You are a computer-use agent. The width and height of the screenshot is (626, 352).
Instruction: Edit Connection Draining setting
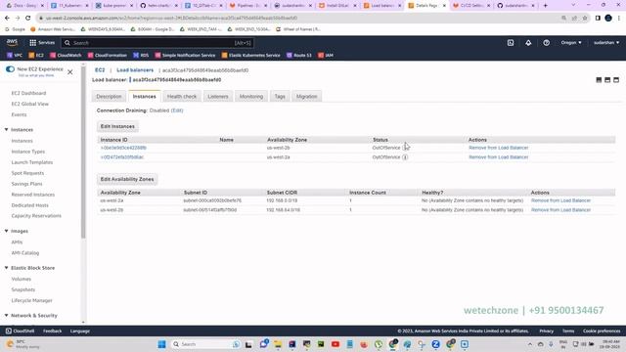tap(177, 110)
